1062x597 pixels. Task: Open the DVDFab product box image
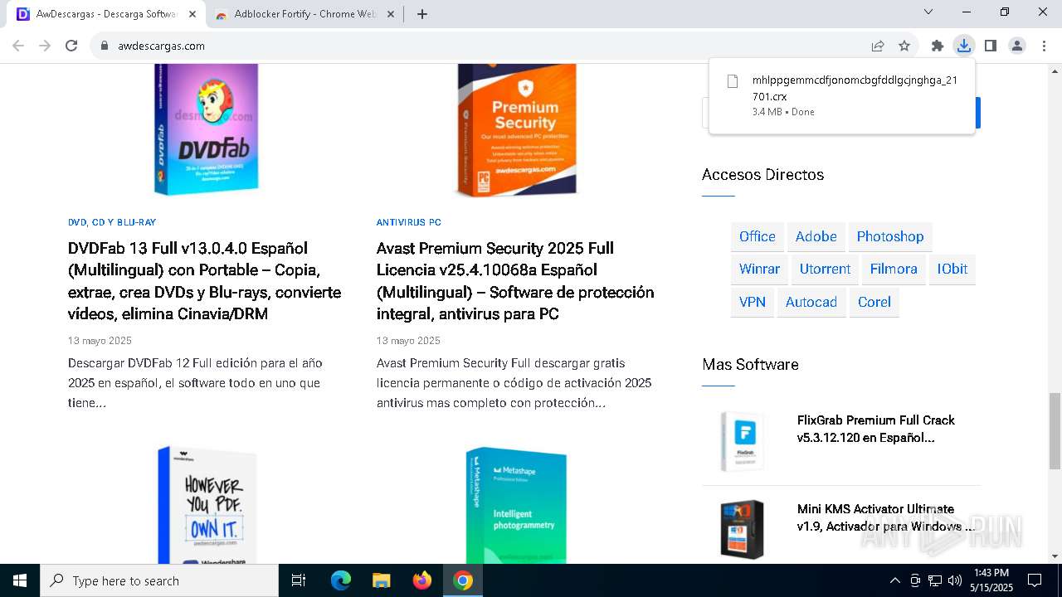(x=207, y=130)
